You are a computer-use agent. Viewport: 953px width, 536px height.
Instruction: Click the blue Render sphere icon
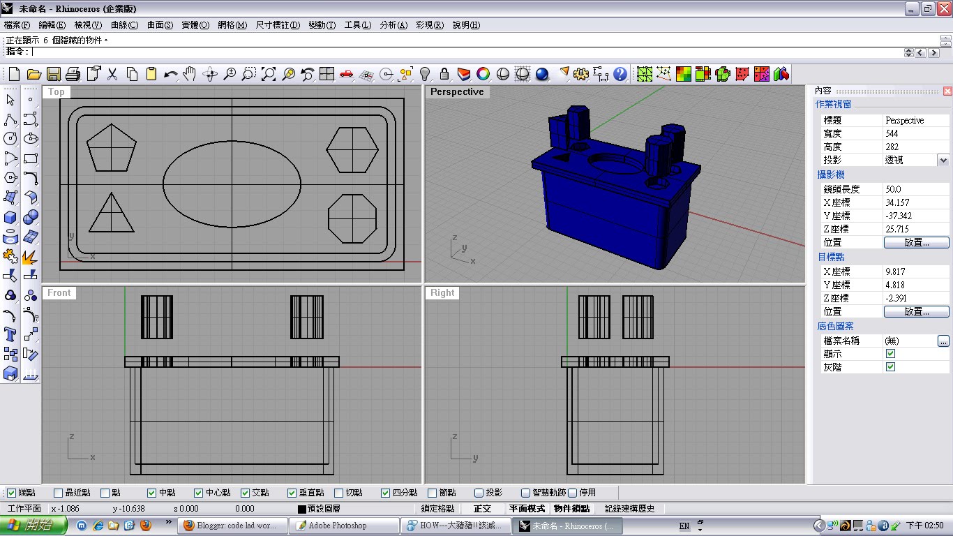tap(542, 74)
